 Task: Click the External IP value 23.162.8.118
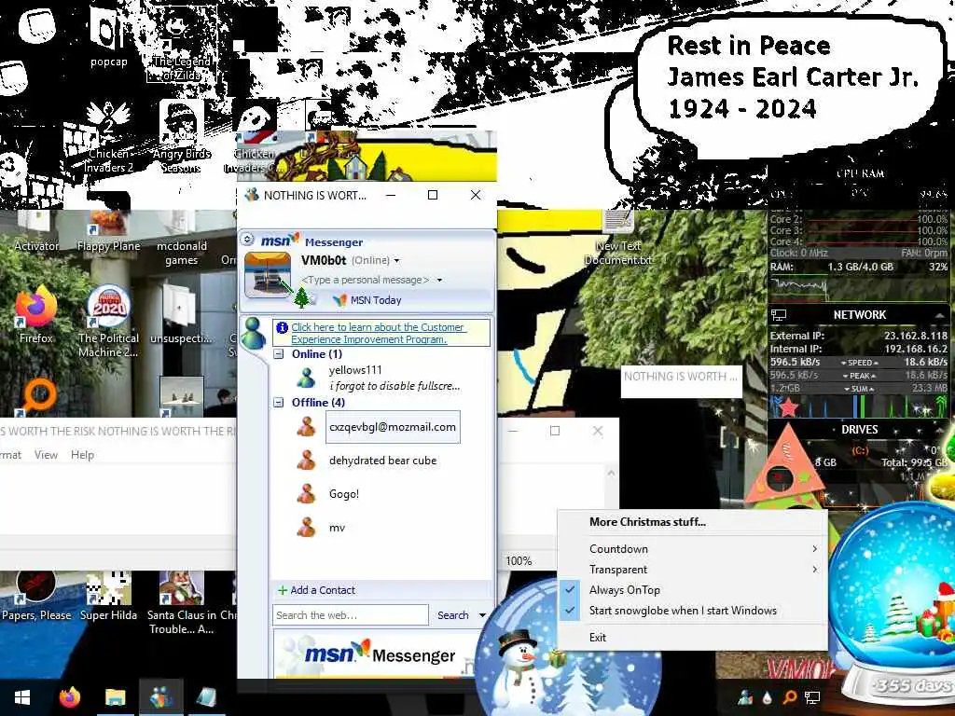click(916, 336)
